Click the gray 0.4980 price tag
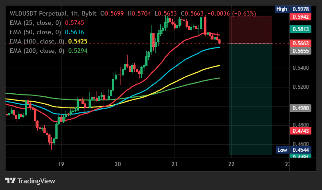The height and width of the screenshot is (190, 322). click(300, 108)
